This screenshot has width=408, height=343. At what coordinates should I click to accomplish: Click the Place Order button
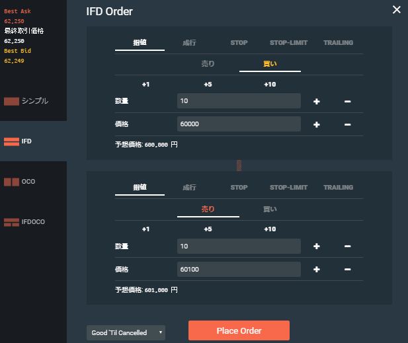tap(239, 330)
